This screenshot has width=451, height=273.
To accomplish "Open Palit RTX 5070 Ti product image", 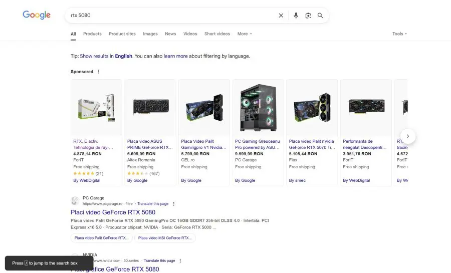I will (312, 108).
